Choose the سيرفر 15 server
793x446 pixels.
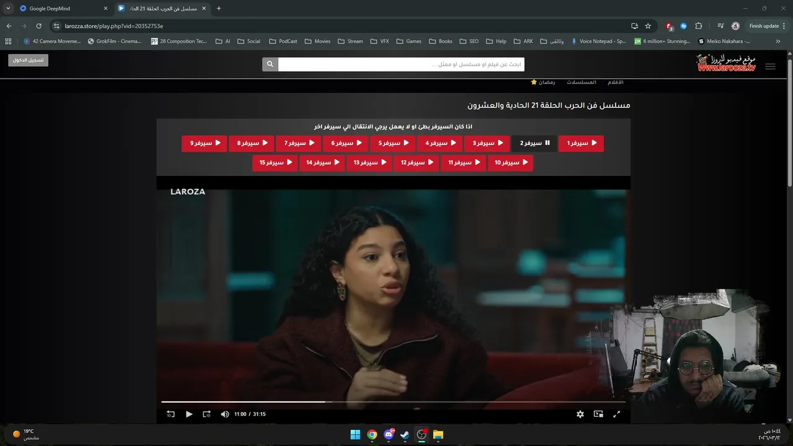[275, 163]
